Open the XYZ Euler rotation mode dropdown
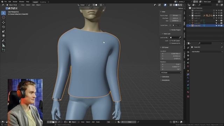This screenshot has height=126, width=224. pos(171,72)
